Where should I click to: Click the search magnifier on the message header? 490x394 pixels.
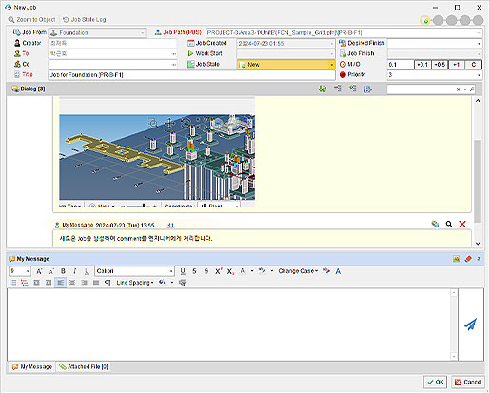click(x=449, y=224)
